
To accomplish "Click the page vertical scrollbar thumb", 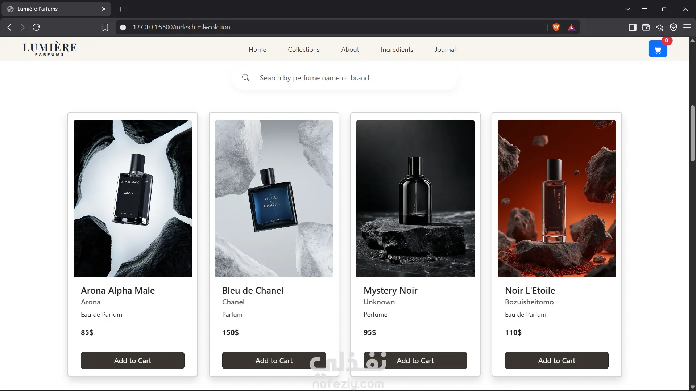I will (692, 133).
